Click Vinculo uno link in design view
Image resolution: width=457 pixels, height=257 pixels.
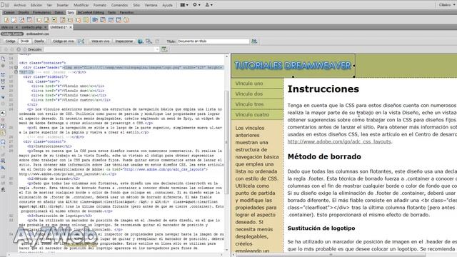(x=249, y=84)
